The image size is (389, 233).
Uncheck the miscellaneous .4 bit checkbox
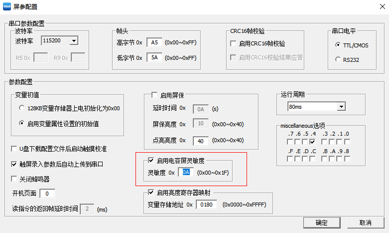coord(312,142)
